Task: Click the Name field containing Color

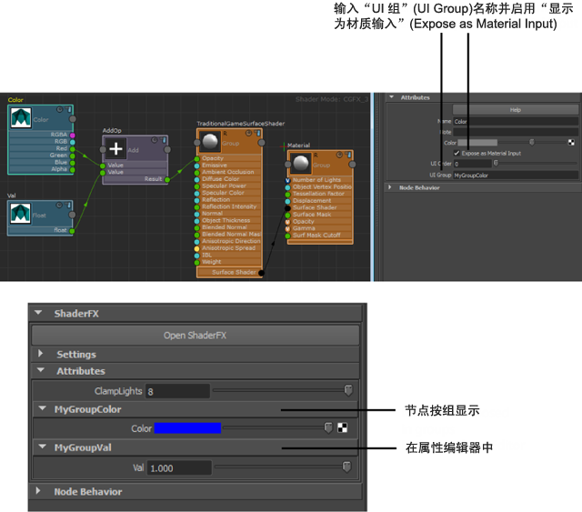Action: pyautogui.click(x=516, y=122)
